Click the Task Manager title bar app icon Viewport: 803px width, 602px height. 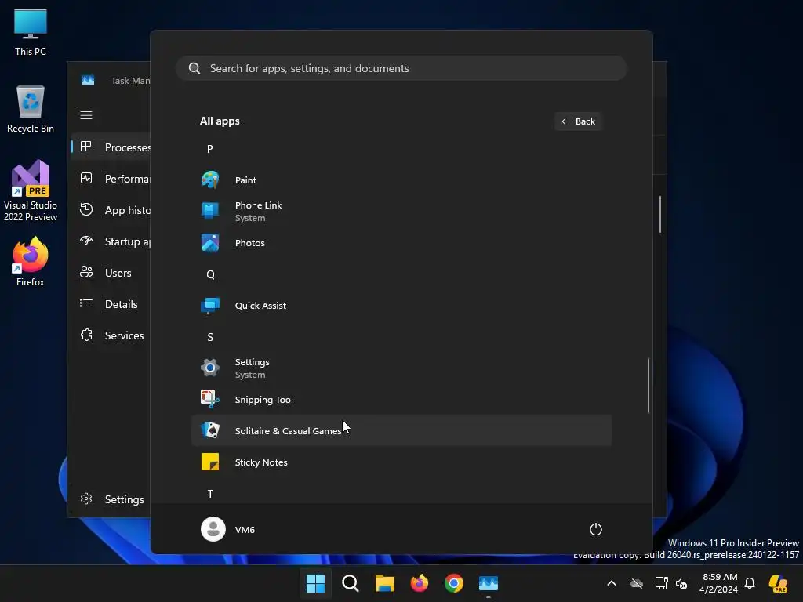click(88, 81)
